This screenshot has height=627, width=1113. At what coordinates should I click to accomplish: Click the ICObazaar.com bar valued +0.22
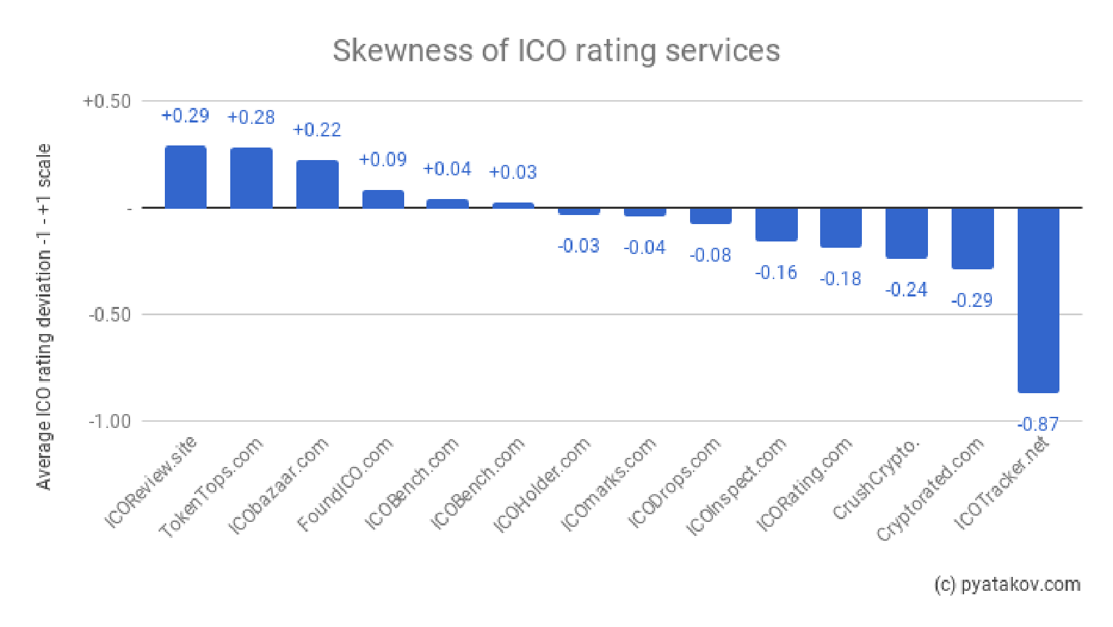[x=317, y=184]
